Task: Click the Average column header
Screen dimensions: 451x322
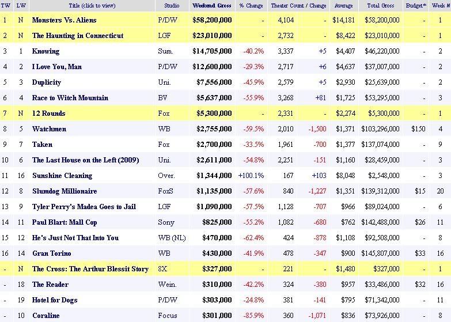Action: coord(344,6)
